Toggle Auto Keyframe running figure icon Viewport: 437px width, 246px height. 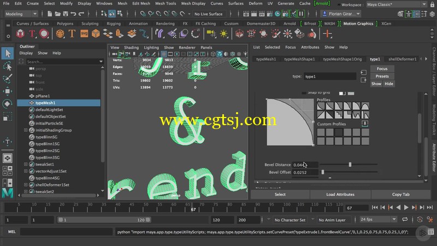click(x=429, y=220)
